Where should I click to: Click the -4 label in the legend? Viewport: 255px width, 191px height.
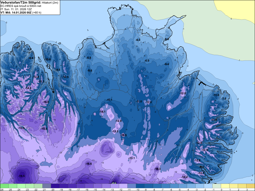click(x=188, y=190)
